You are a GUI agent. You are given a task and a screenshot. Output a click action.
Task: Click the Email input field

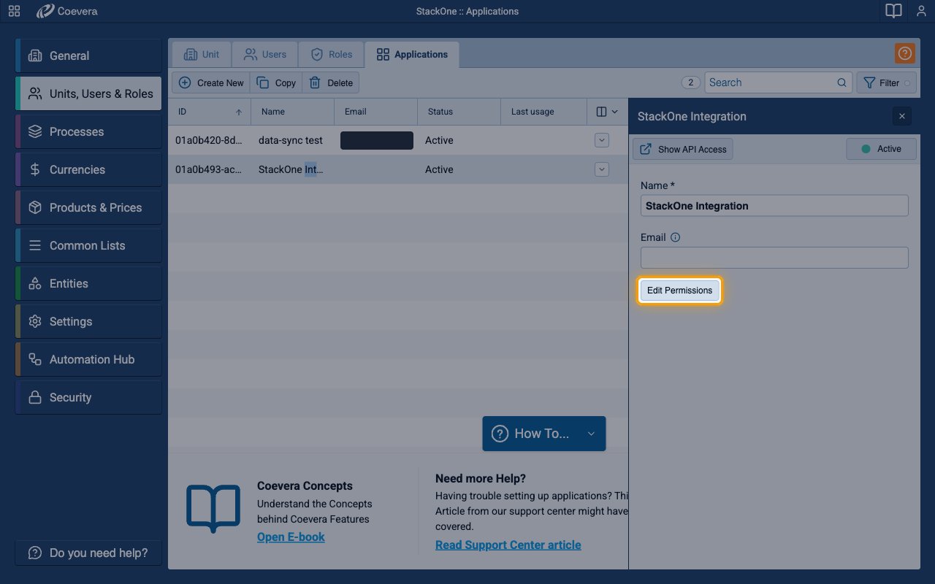[774, 258]
